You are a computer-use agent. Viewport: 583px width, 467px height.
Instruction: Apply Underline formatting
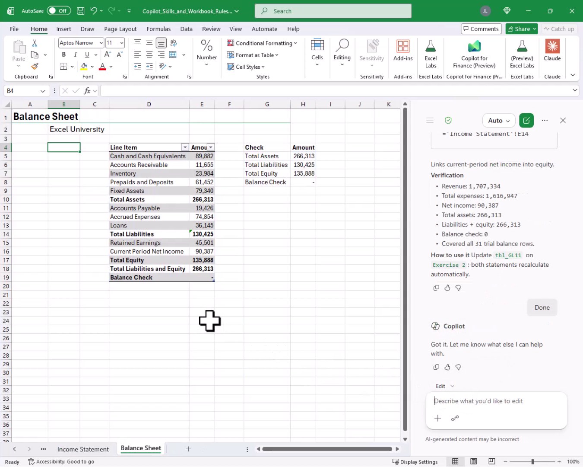coord(87,54)
